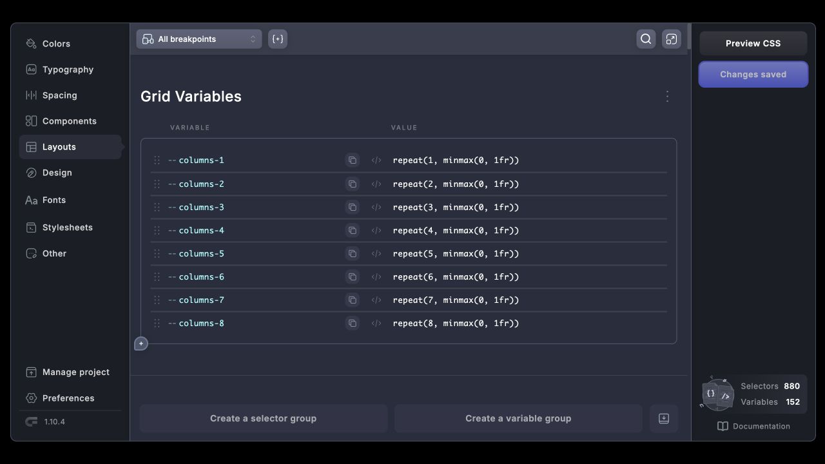The height and width of the screenshot is (464, 825).
Task: Click the Changes saved button
Action: [753, 74]
